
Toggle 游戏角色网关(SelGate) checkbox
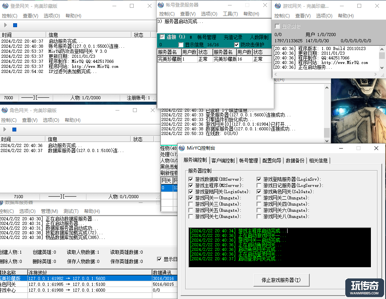point(259,191)
